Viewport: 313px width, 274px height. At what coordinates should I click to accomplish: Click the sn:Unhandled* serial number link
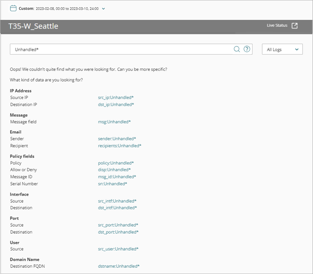[112, 184]
